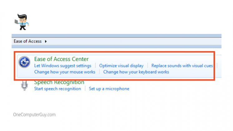This screenshot has width=233, height=131.
Task: Open Replace sounds with visual cues
Action: click(x=182, y=65)
